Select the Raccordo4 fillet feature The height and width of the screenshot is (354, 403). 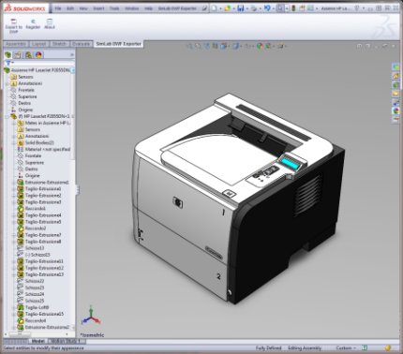pyautogui.click(x=36, y=320)
